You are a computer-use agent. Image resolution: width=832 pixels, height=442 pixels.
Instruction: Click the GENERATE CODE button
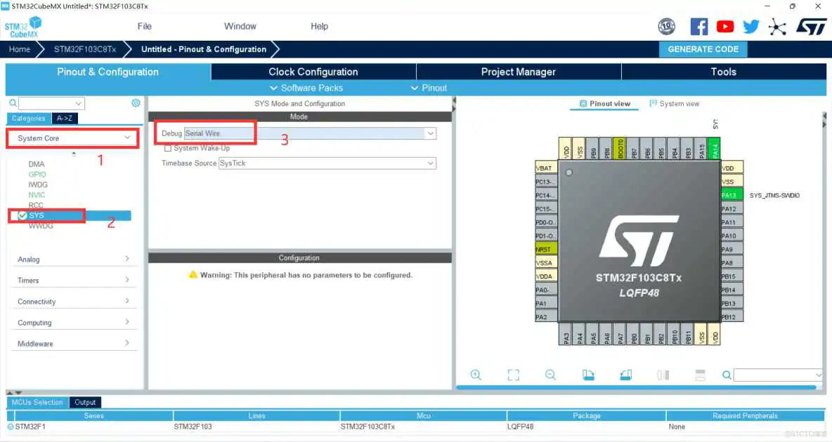[703, 48]
